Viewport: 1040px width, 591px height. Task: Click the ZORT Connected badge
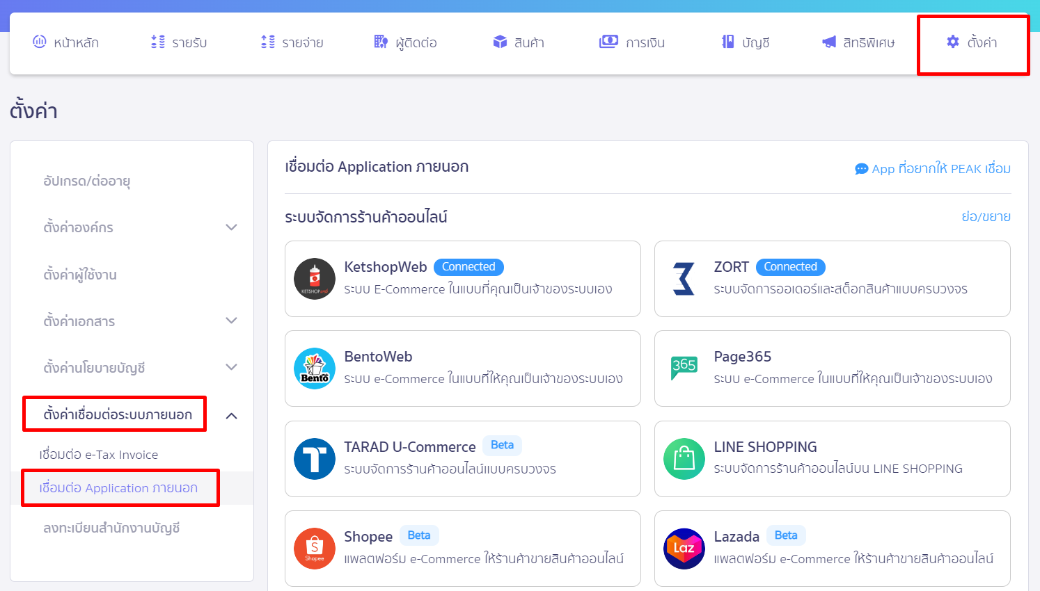791,267
